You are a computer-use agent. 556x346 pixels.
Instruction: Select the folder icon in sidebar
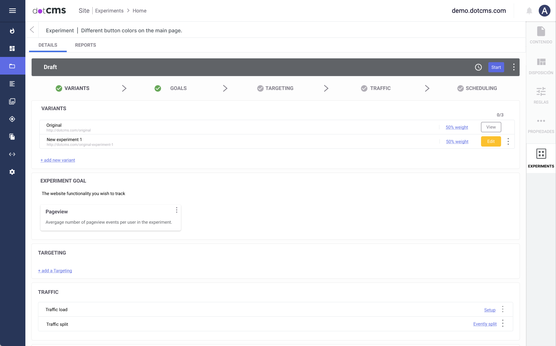[x=12, y=66]
